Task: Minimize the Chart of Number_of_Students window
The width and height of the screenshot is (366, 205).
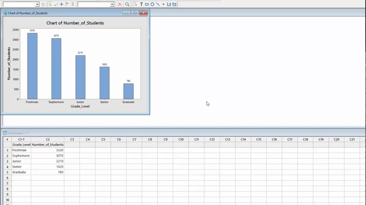Action: [126, 13]
